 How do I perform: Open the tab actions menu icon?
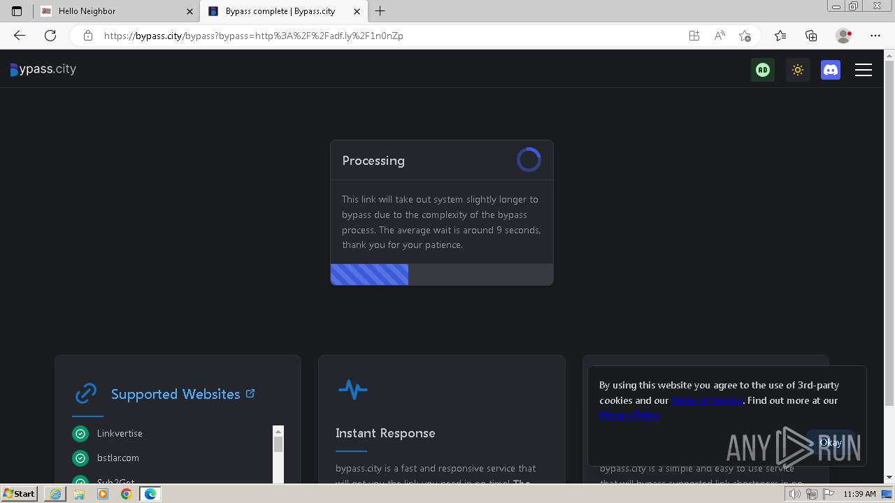[x=17, y=11]
